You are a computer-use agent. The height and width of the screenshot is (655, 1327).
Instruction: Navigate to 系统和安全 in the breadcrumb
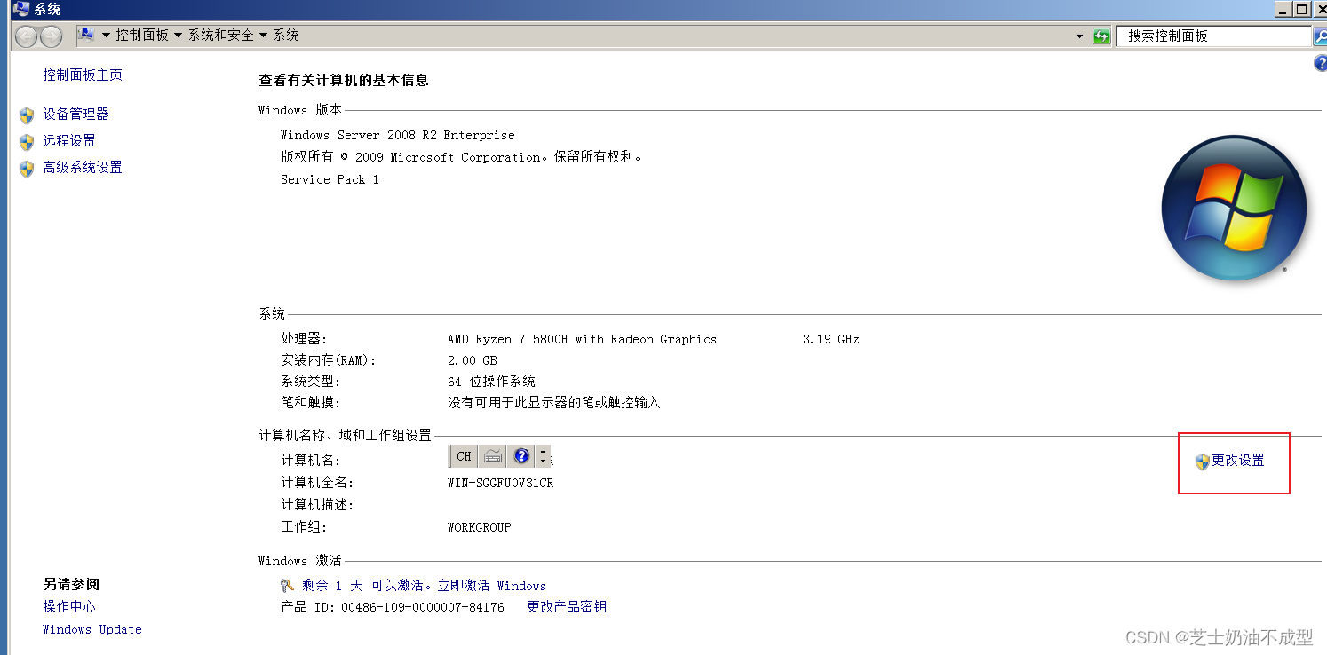[219, 36]
